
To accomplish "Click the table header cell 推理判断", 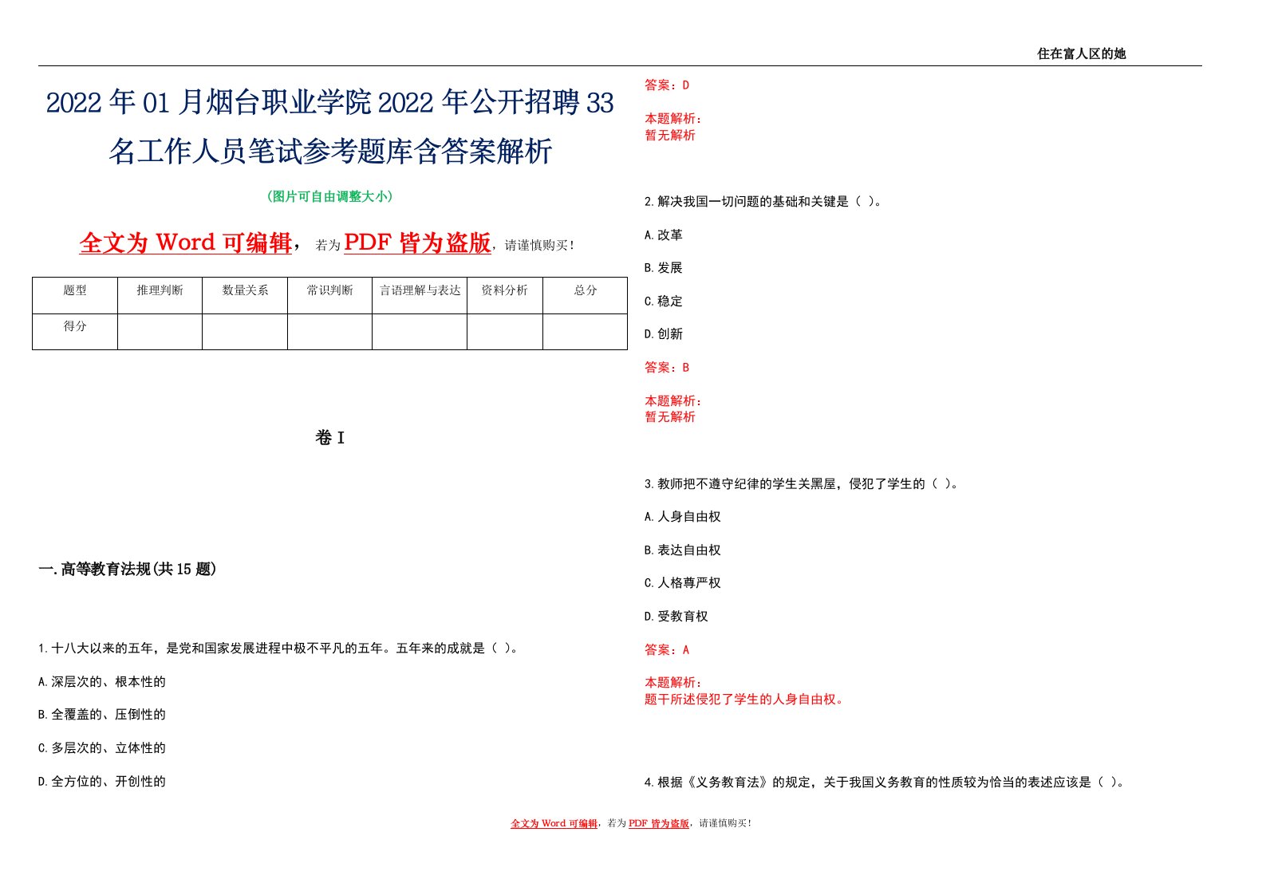I will tap(160, 290).
